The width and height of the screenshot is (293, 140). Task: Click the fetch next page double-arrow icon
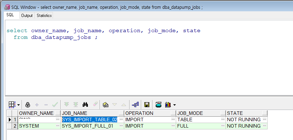tap(66, 104)
